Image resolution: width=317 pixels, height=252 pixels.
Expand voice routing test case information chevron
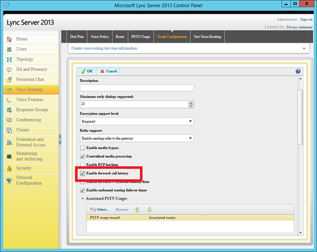[304, 48]
